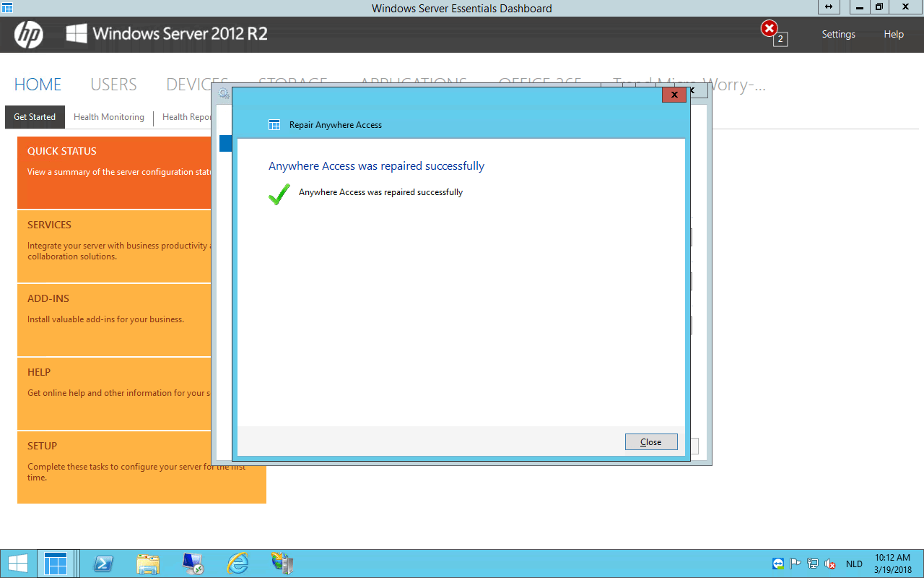Switch to the Health Report tab
This screenshot has width=924, height=578.
click(186, 117)
